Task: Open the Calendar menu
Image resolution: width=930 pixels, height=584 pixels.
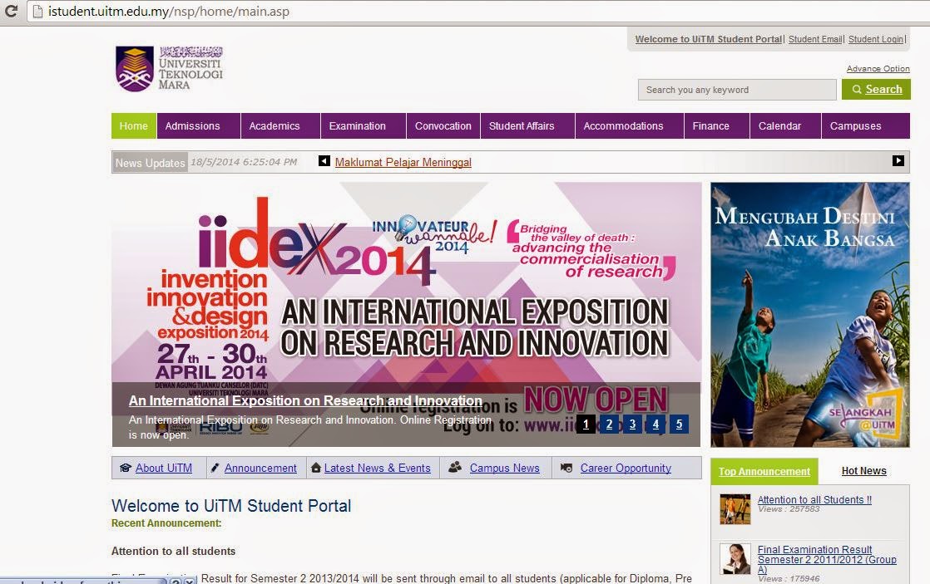Action: pyautogui.click(x=785, y=126)
